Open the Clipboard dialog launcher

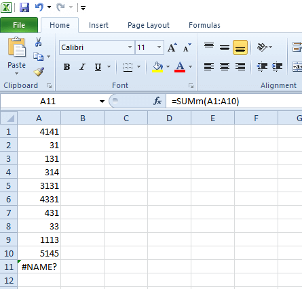49,85
